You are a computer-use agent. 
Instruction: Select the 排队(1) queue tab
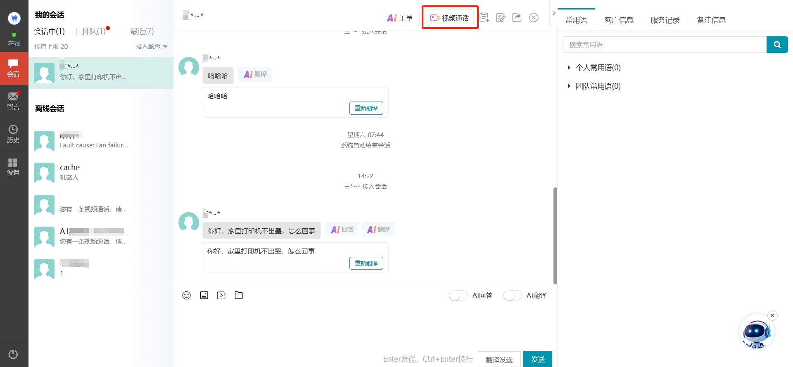point(94,31)
